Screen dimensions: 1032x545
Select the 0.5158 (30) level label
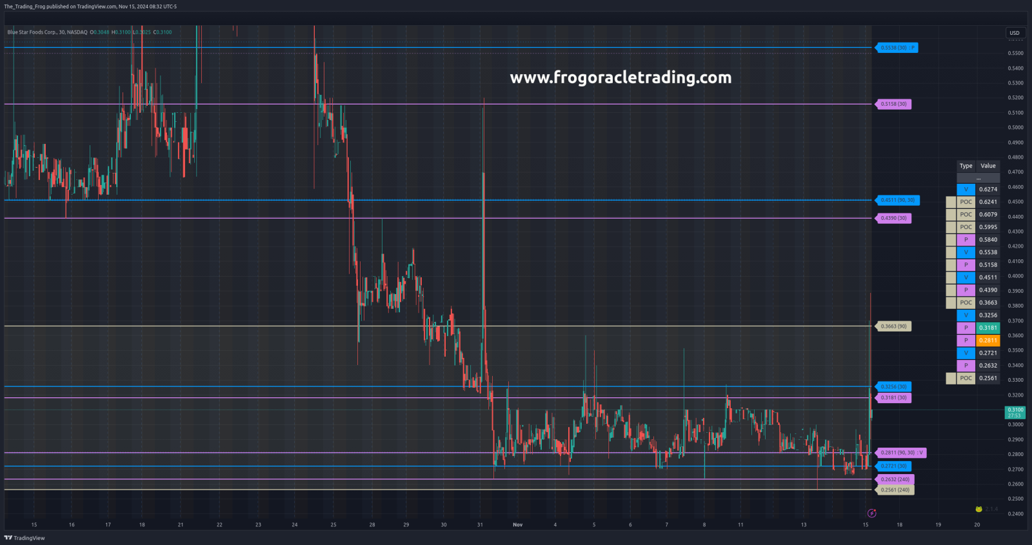coord(893,104)
